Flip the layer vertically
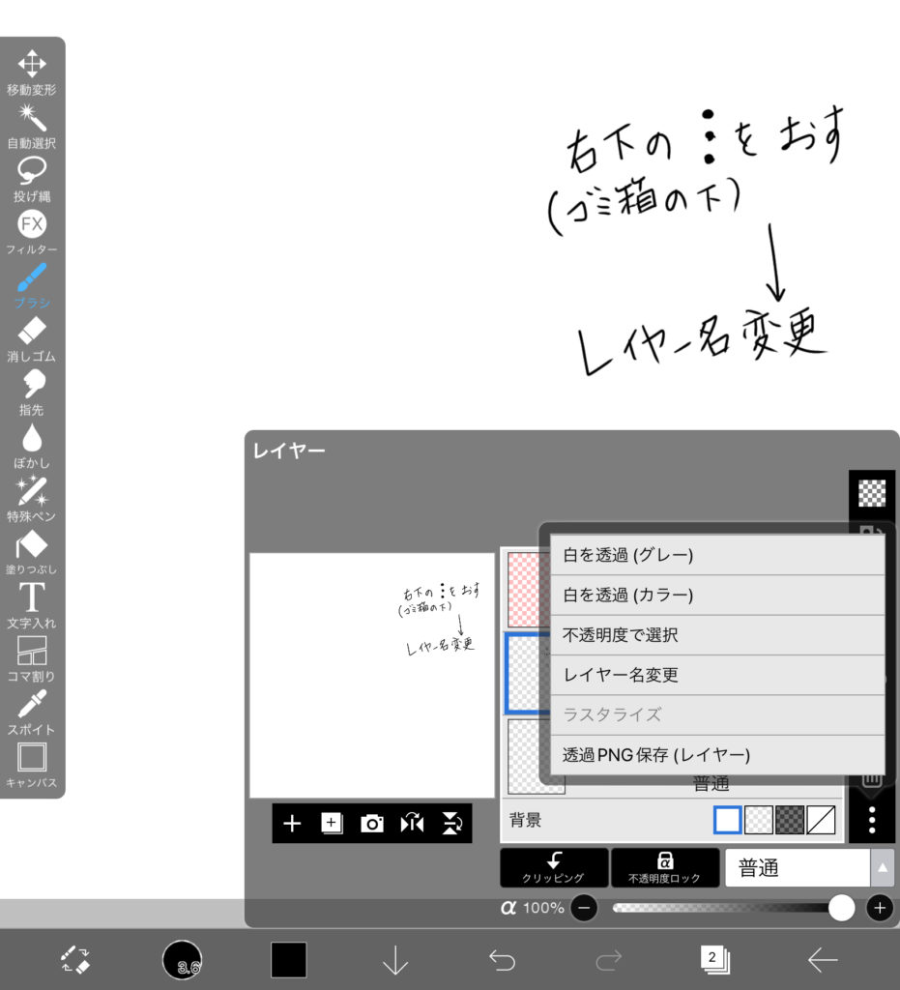The height and width of the screenshot is (990, 900). (x=451, y=824)
